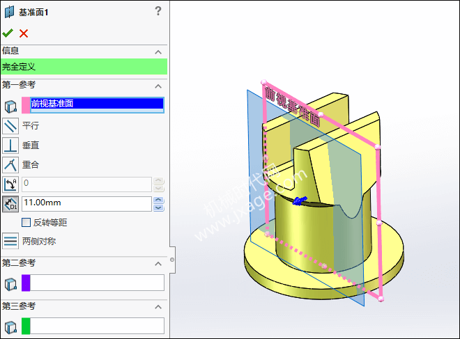Toggle the angle constraint icon
Viewport: 460px width, 339px height.
pyautogui.click(x=10, y=184)
